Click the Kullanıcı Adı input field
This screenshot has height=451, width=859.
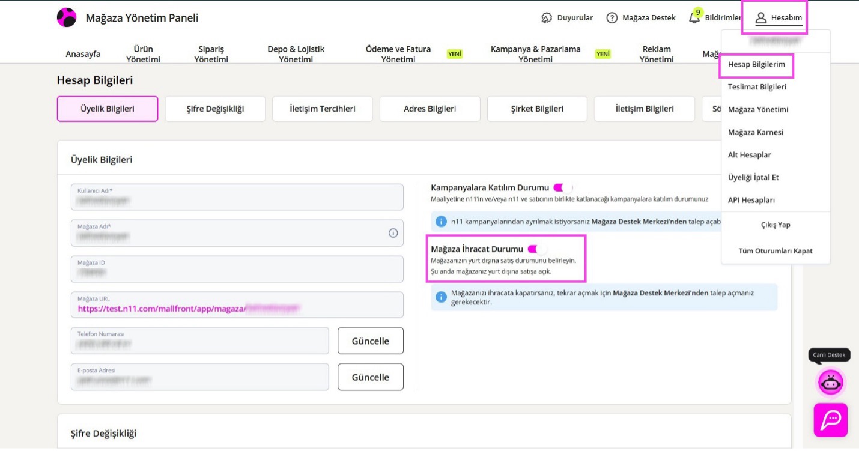237,197
